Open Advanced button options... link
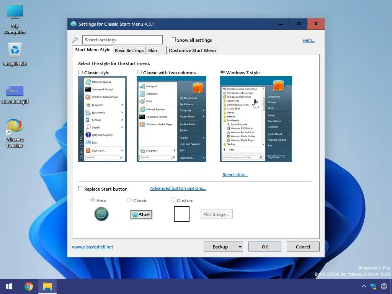The image size is (392, 294). (178, 188)
